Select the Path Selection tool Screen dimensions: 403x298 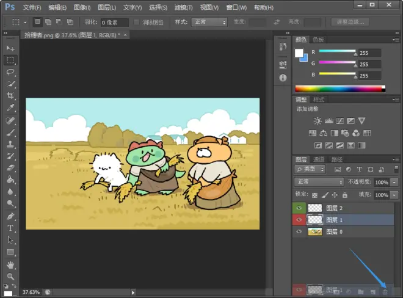10,240
